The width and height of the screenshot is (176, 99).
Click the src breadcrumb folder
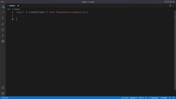9,9
